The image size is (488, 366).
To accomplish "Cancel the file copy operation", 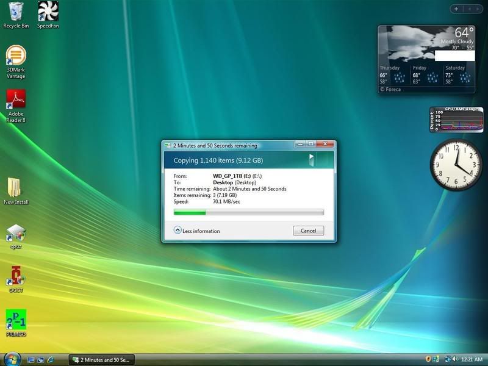I will 308,231.
